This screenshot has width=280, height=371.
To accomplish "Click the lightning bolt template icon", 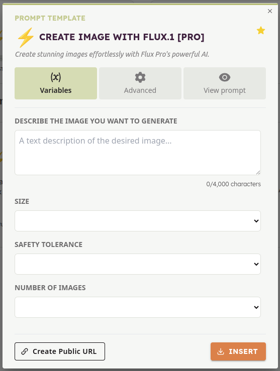I will click(x=26, y=37).
